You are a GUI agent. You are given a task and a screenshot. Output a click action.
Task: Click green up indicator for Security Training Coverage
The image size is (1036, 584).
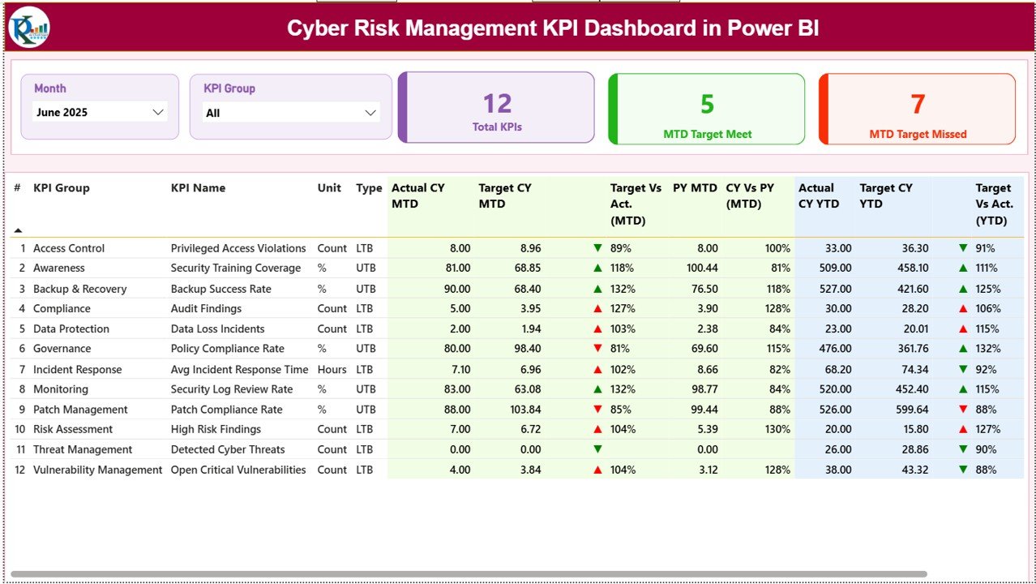pos(599,268)
